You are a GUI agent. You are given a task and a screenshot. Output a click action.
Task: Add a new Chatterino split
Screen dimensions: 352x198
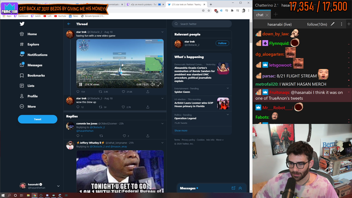pyautogui.click(x=349, y=24)
